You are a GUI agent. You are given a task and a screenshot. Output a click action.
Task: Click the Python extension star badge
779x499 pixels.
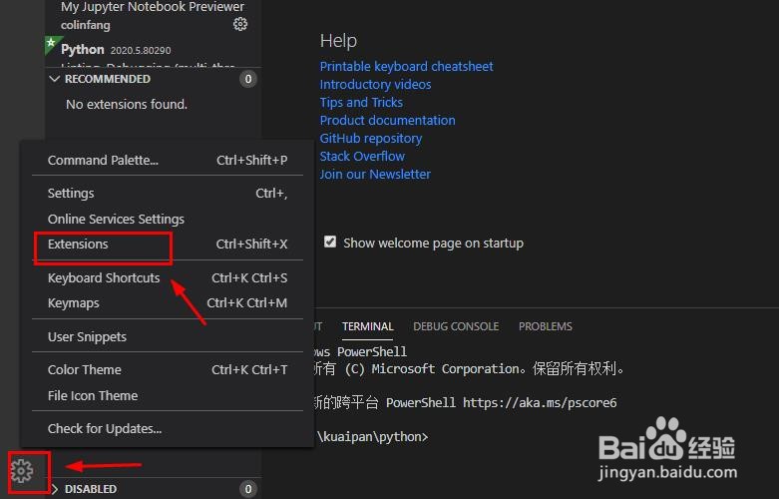click(51, 43)
